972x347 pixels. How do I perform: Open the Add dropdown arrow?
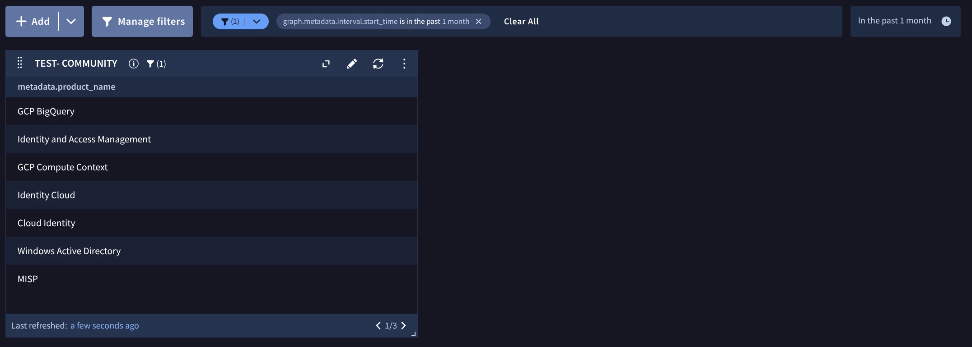click(x=71, y=21)
